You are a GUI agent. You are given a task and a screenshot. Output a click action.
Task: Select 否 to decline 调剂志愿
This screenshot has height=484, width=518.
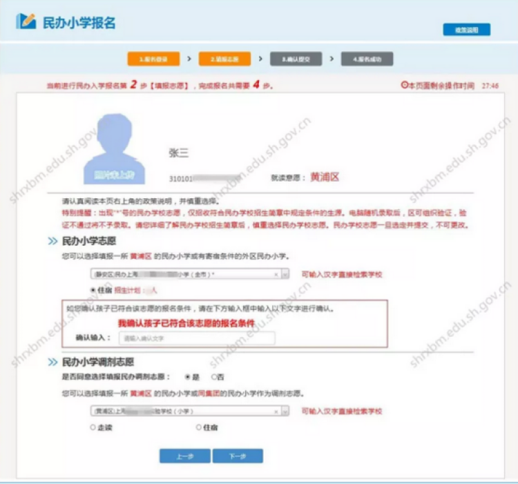click(214, 377)
